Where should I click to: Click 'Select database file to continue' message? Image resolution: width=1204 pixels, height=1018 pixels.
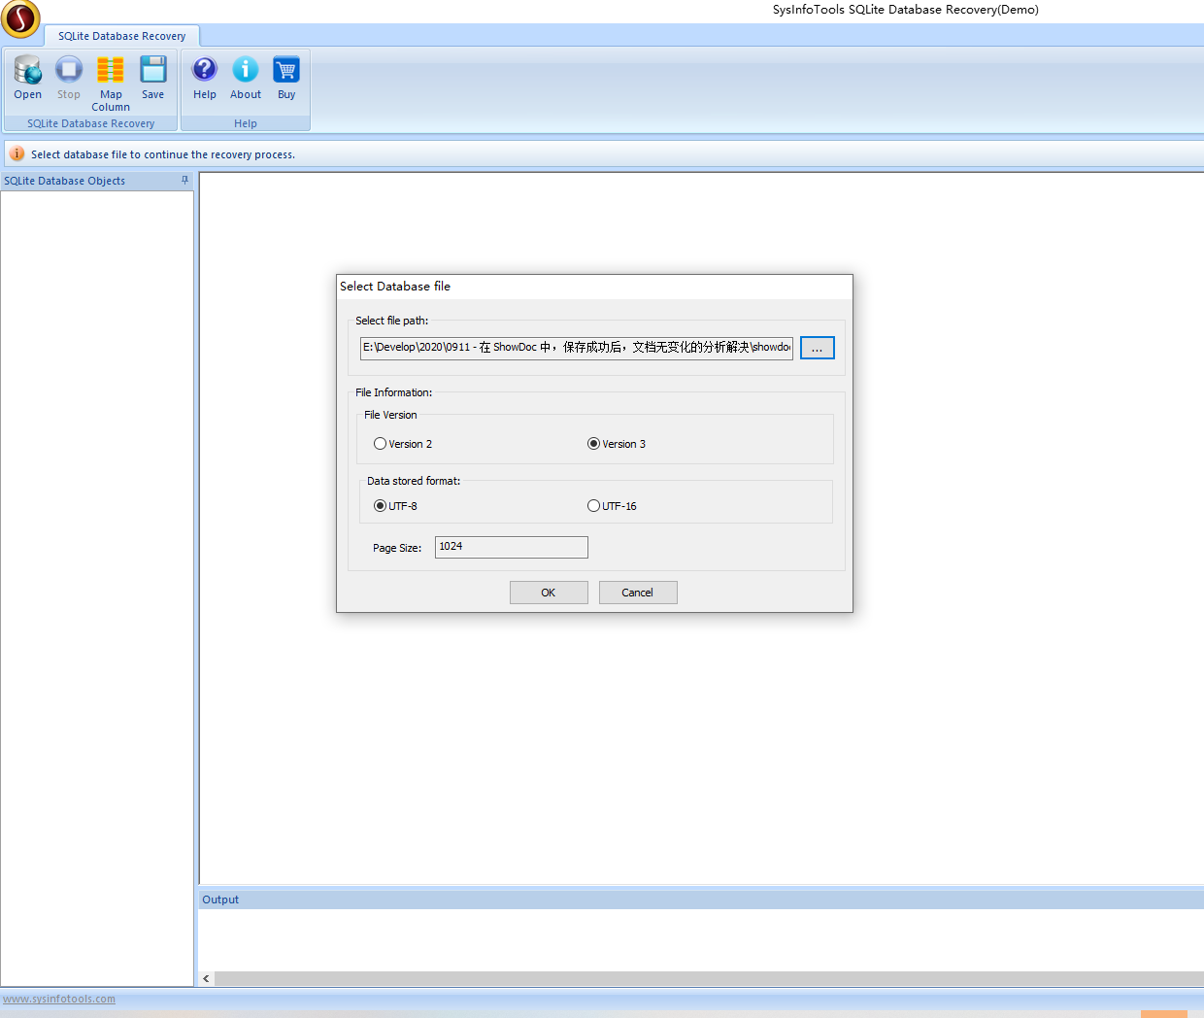[163, 154]
